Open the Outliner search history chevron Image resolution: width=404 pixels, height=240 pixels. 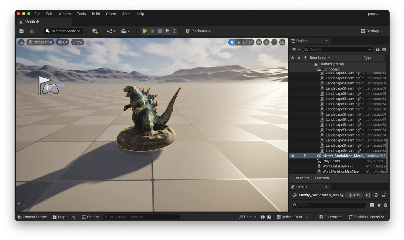pos(369,50)
